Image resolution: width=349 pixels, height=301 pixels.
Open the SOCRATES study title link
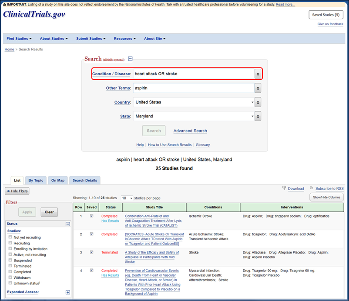click(154, 239)
